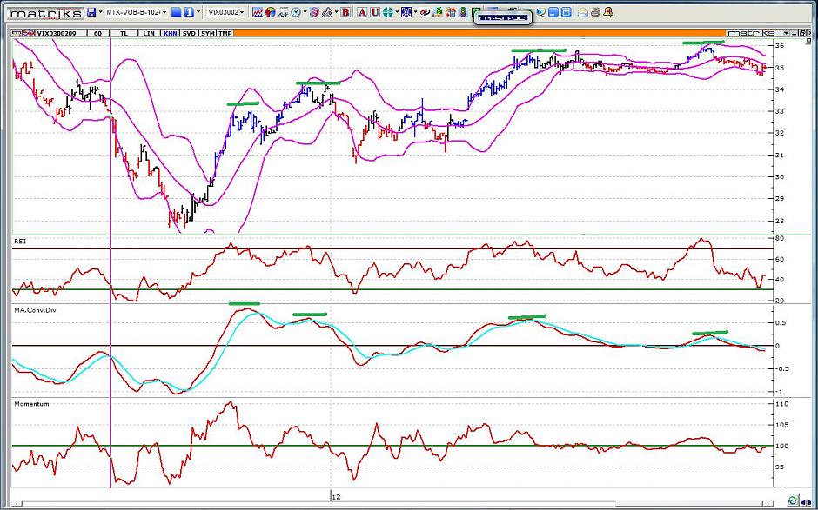Toggle the SVD option in chart header
The width and height of the screenshot is (818, 510).
click(189, 33)
